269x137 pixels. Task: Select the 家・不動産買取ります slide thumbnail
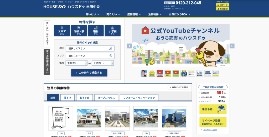click(x=200, y=73)
